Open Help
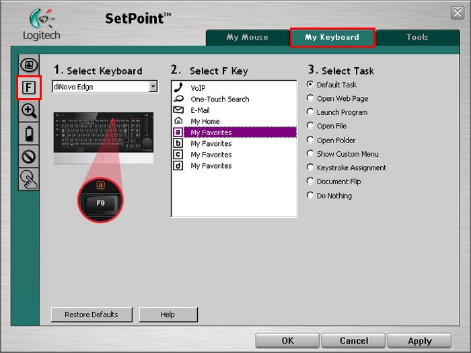The width and height of the screenshot is (471, 353). [168, 315]
